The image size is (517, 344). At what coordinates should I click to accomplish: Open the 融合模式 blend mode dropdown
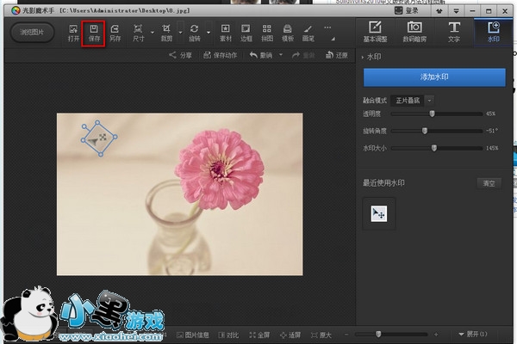(414, 101)
